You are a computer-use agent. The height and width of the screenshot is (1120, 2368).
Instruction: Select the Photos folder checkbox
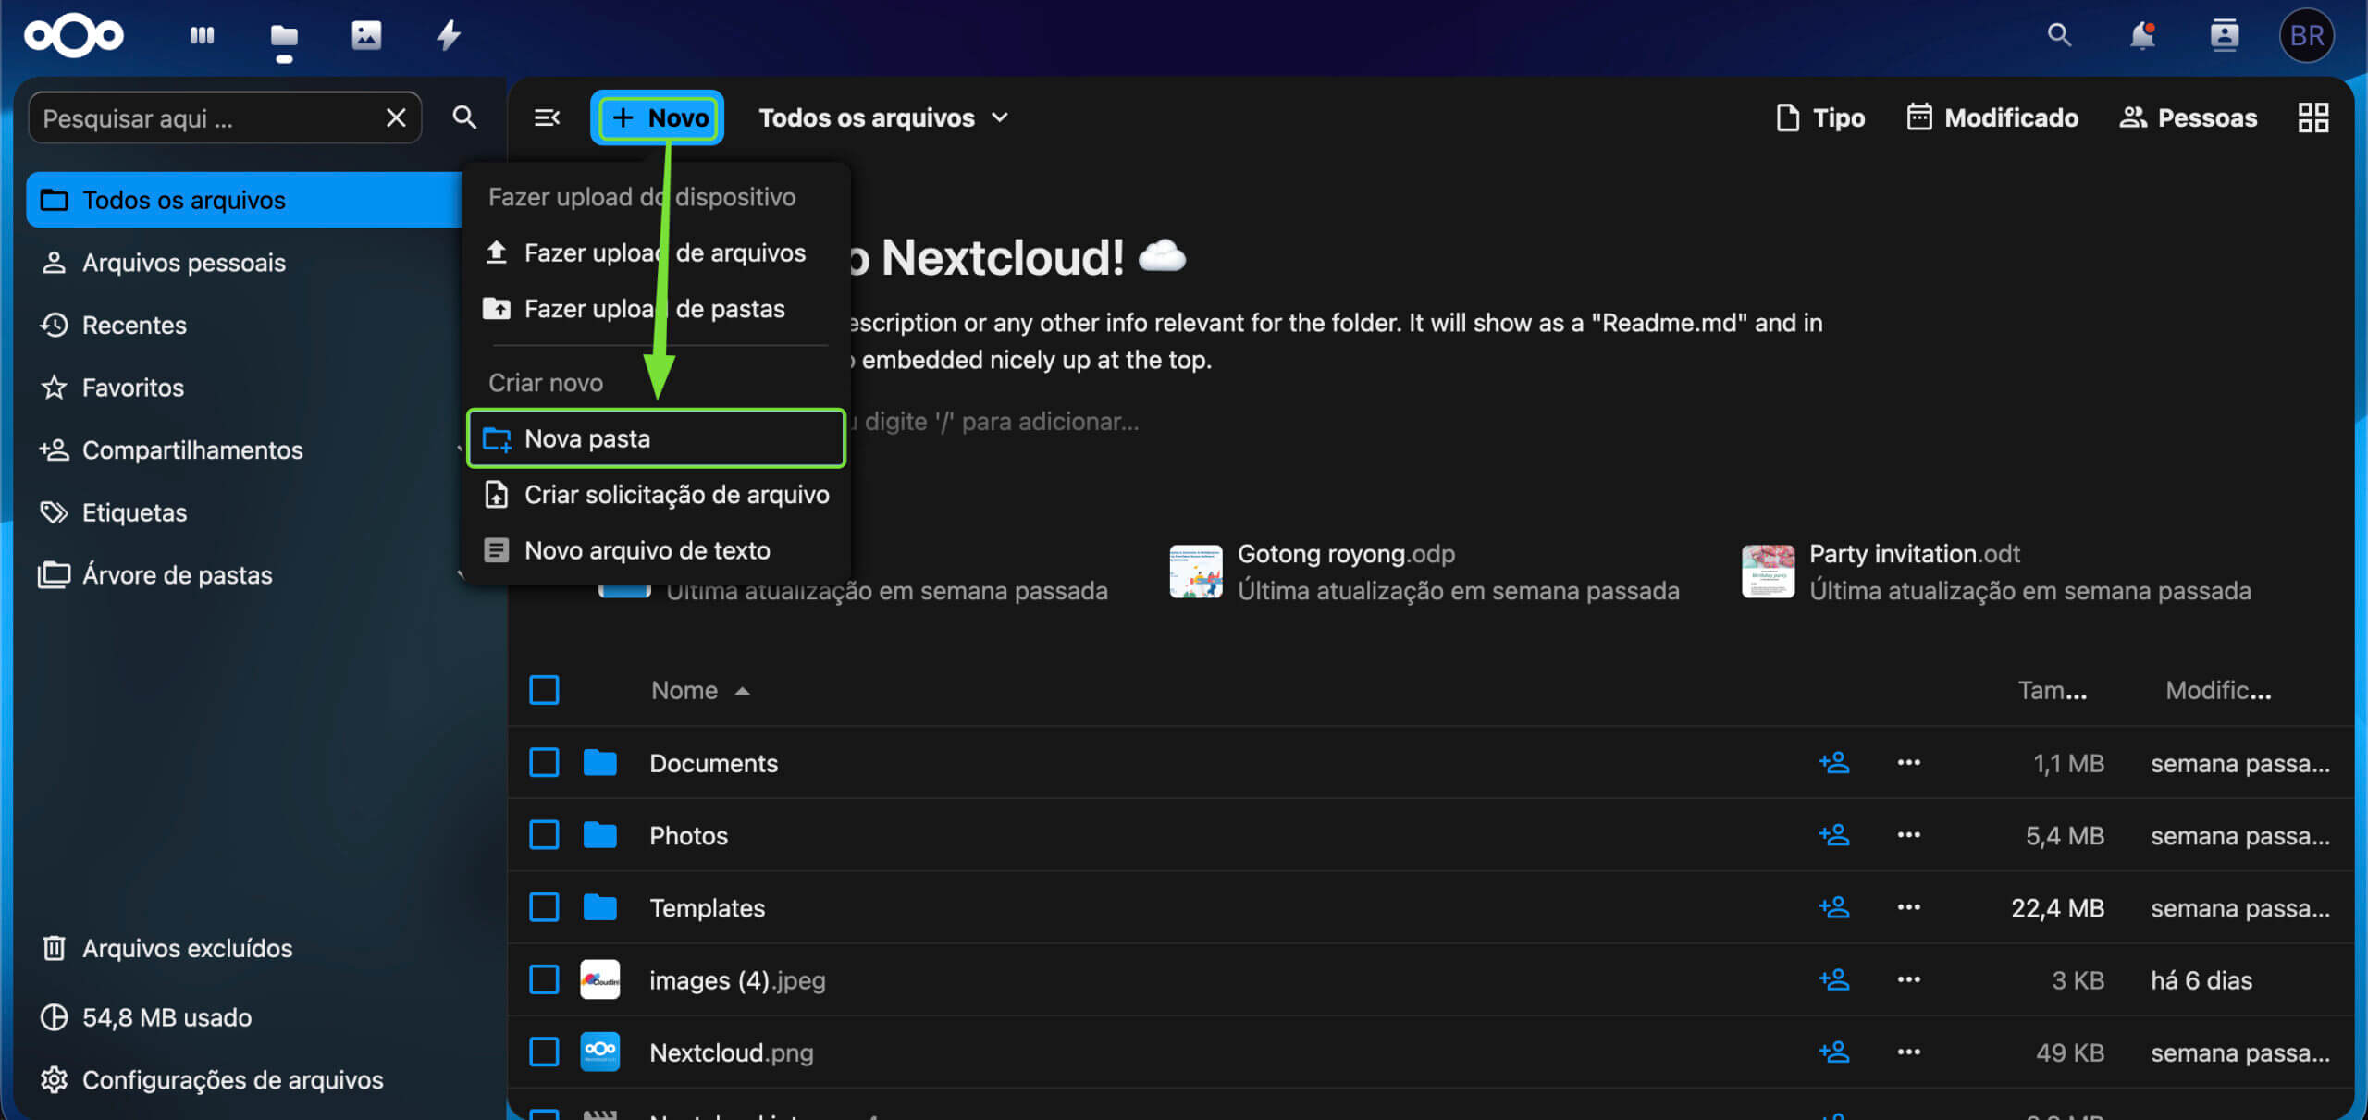coord(544,835)
